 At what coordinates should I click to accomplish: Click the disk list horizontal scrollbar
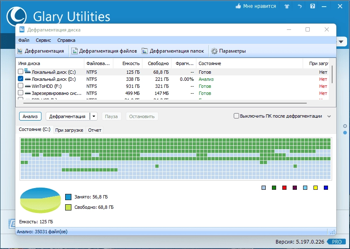(165, 103)
